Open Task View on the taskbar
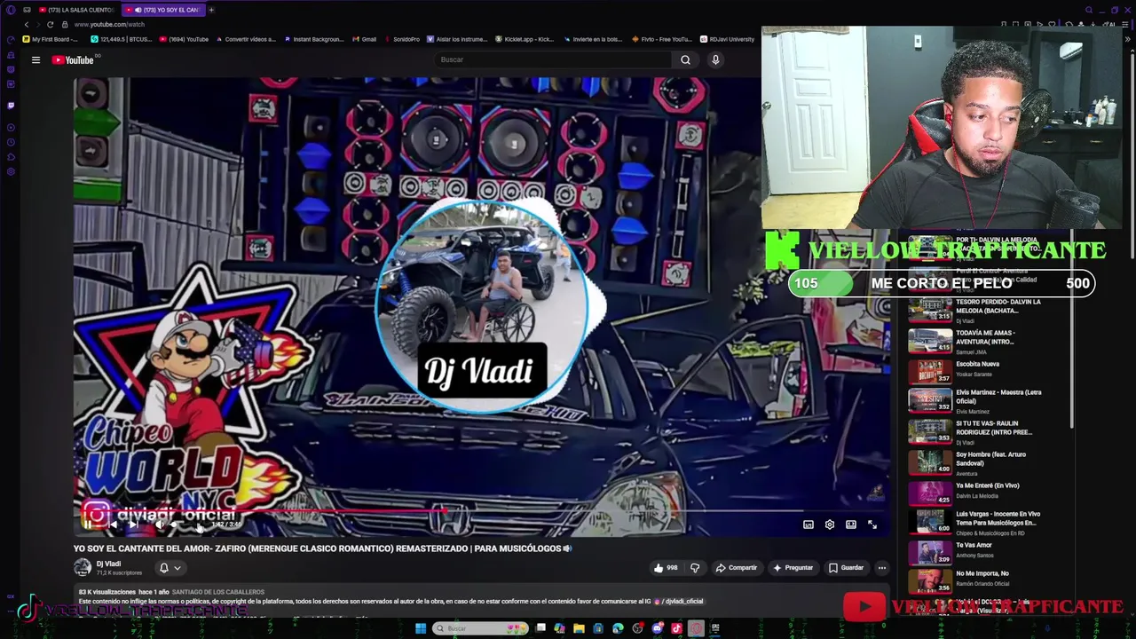 (540, 628)
